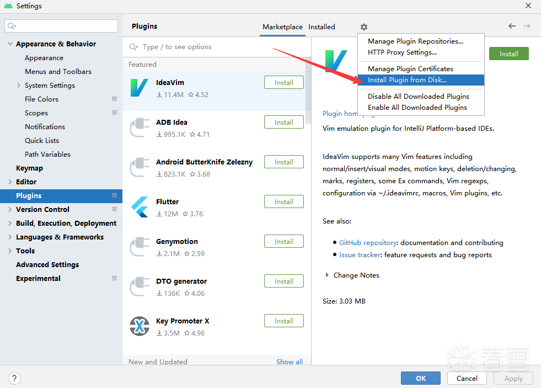Open the plugins gear settings icon

363,27
